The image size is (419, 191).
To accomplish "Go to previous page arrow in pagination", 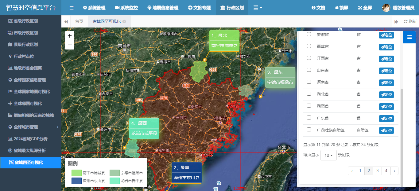I will point(352,171).
